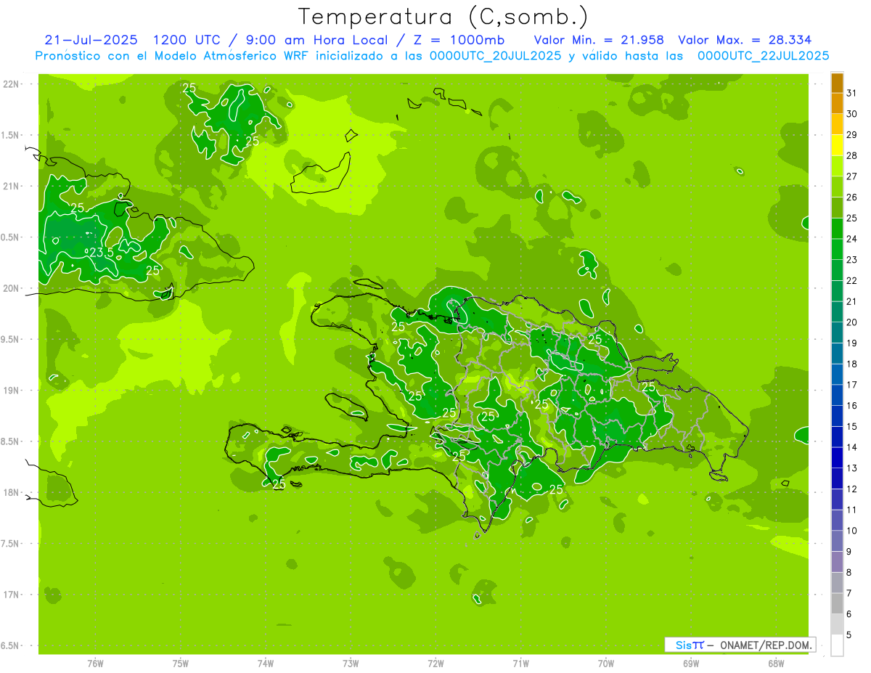The width and height of the screenshot is (871, 673).
Task: Click the dark orange colorbar swatch above 31
Action: 837,83
